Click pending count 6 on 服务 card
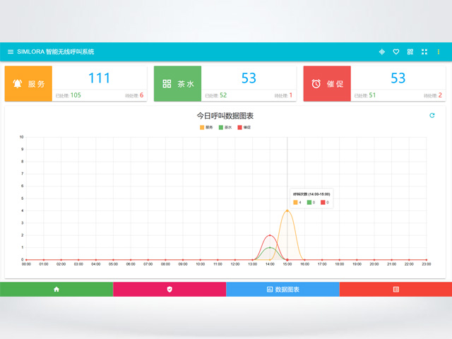The image size is (452, 339). 141,95
